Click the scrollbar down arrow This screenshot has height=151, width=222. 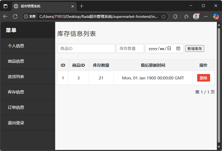[x=219, y=147]
